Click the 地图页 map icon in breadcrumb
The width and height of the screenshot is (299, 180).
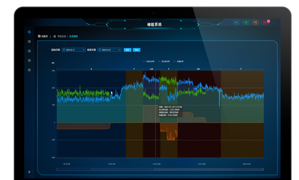click(39, 36)
